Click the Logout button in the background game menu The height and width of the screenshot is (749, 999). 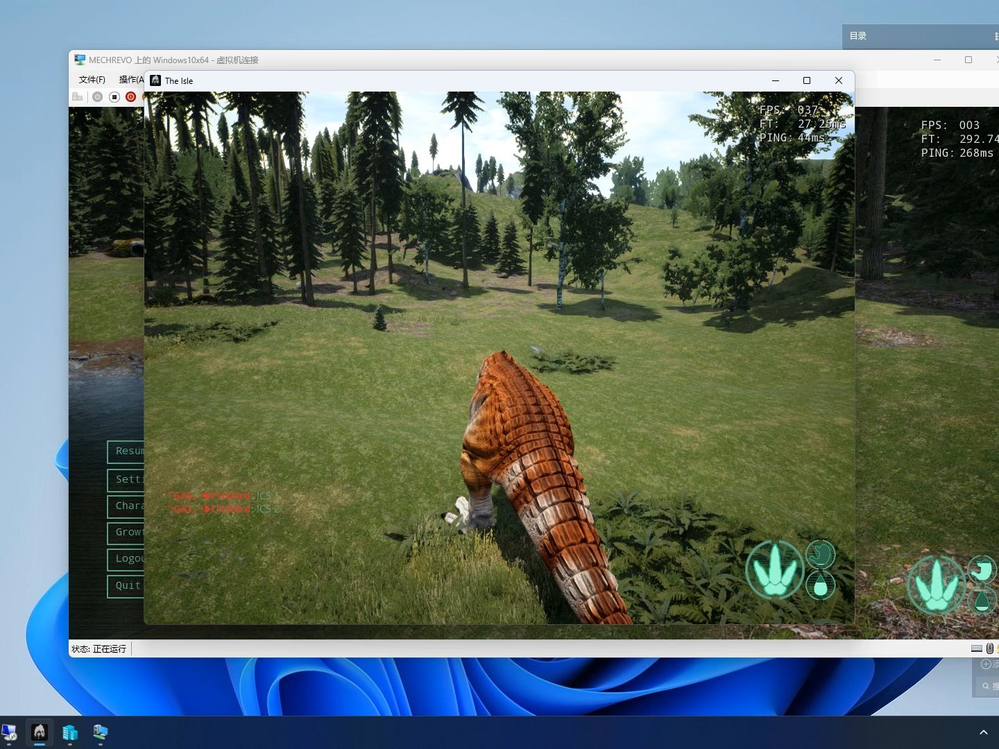(x=126, y=559)
